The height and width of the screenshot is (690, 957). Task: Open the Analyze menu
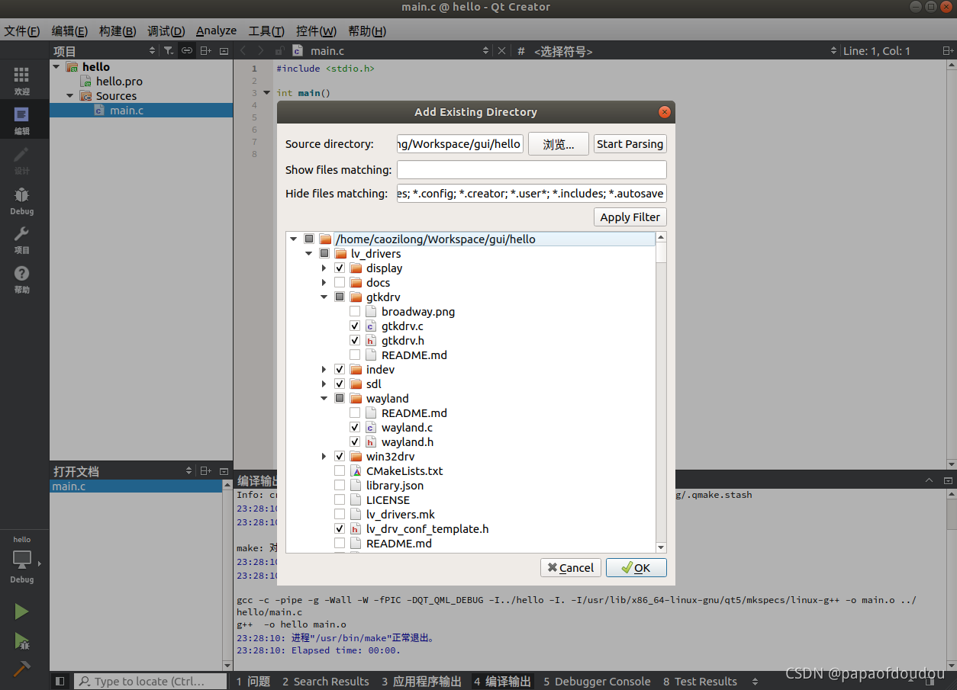click(x=216, y=30)
